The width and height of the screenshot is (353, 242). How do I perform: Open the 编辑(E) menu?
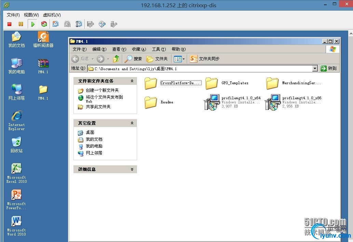click(99, 49)
